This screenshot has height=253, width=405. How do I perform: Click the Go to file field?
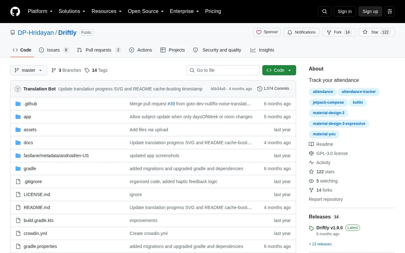pos(223,70)
